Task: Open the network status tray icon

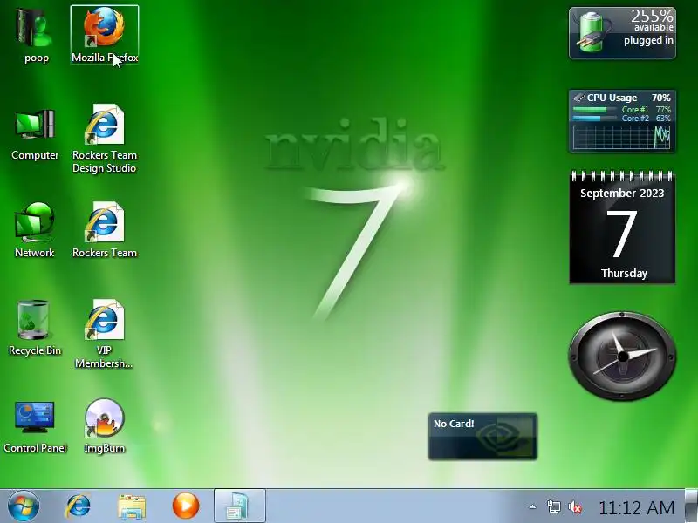Action: (553, 506)
